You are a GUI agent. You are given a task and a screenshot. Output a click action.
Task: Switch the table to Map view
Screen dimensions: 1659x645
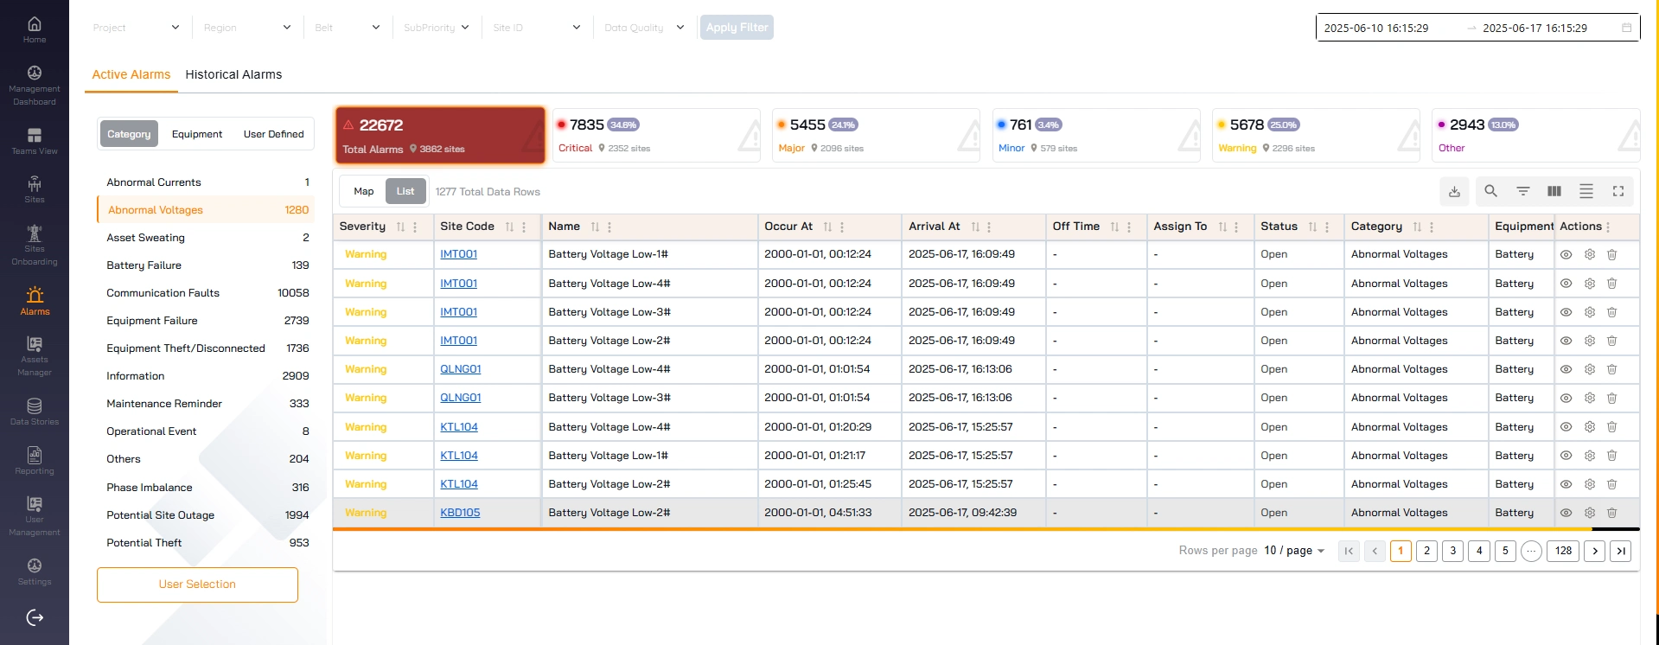point(363,191)
